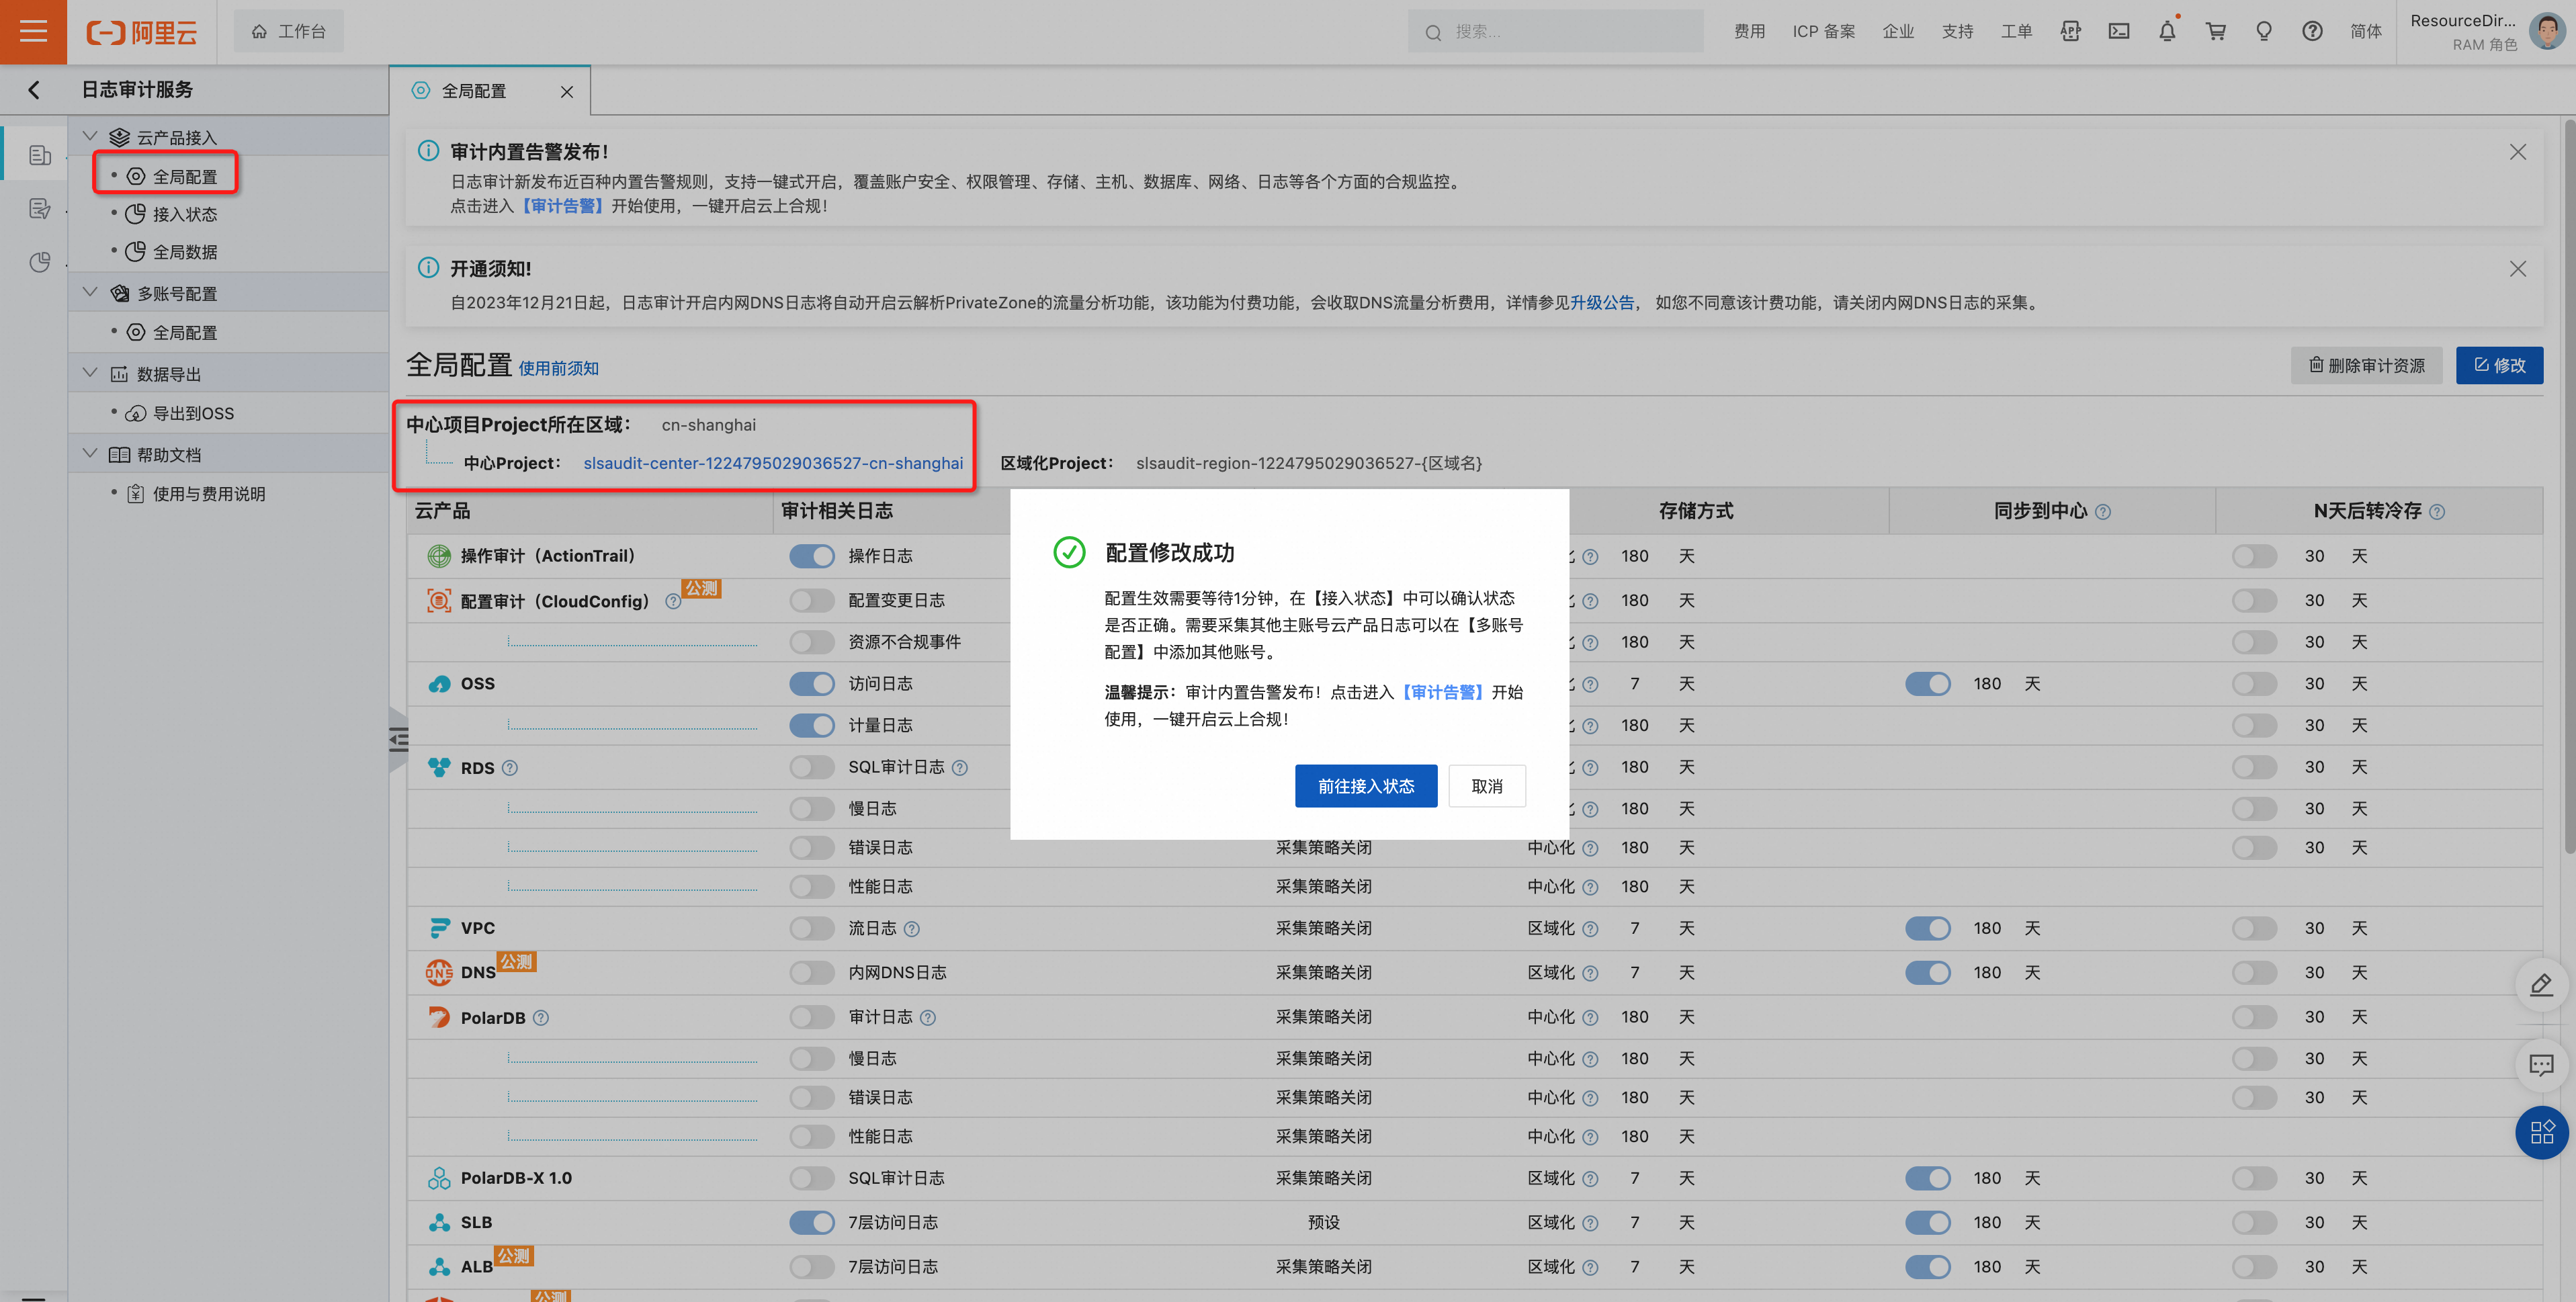Toggle 同步到中心 switch in OSS row
Viewport: 2576px width, 1302px height.
[x=1927, y=684]
